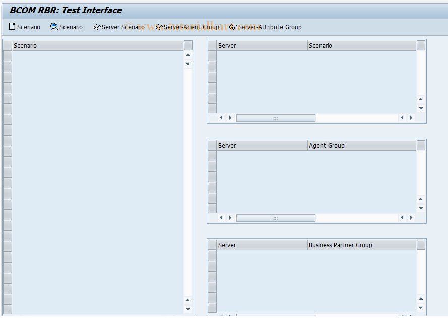Click vertical up arrow in Server/Scenario table

[x=421, y=99]
